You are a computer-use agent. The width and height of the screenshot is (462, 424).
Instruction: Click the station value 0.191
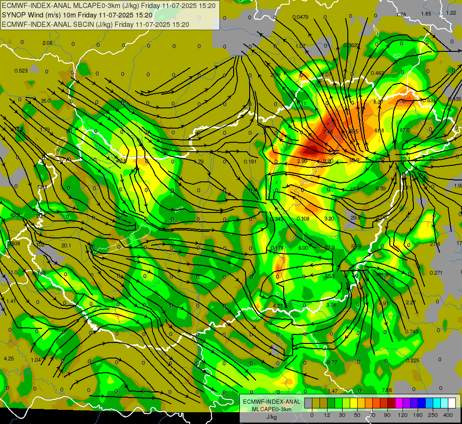(250, 162)
